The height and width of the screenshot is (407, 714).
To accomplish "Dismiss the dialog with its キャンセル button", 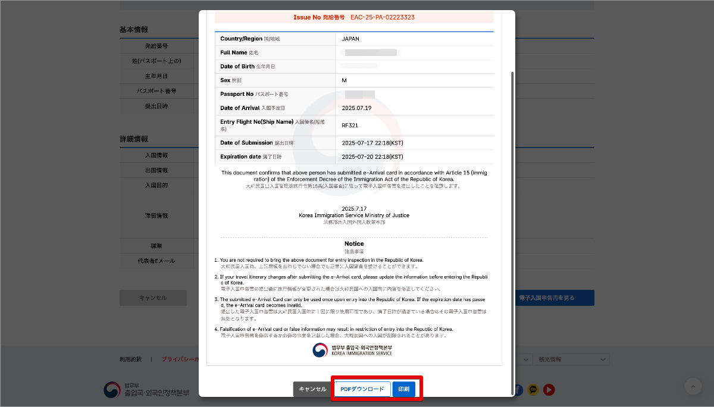I will pyautogui.click(x=312, y=389).
